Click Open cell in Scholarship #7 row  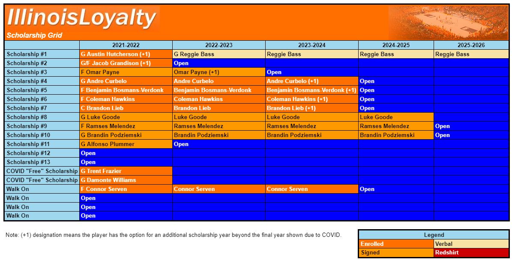[x=396, y=108]
